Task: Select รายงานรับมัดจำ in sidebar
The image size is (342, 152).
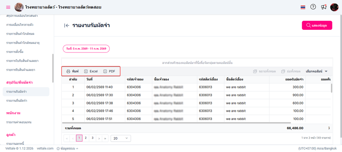Action: pyautogui.click(x=26, y=92)
